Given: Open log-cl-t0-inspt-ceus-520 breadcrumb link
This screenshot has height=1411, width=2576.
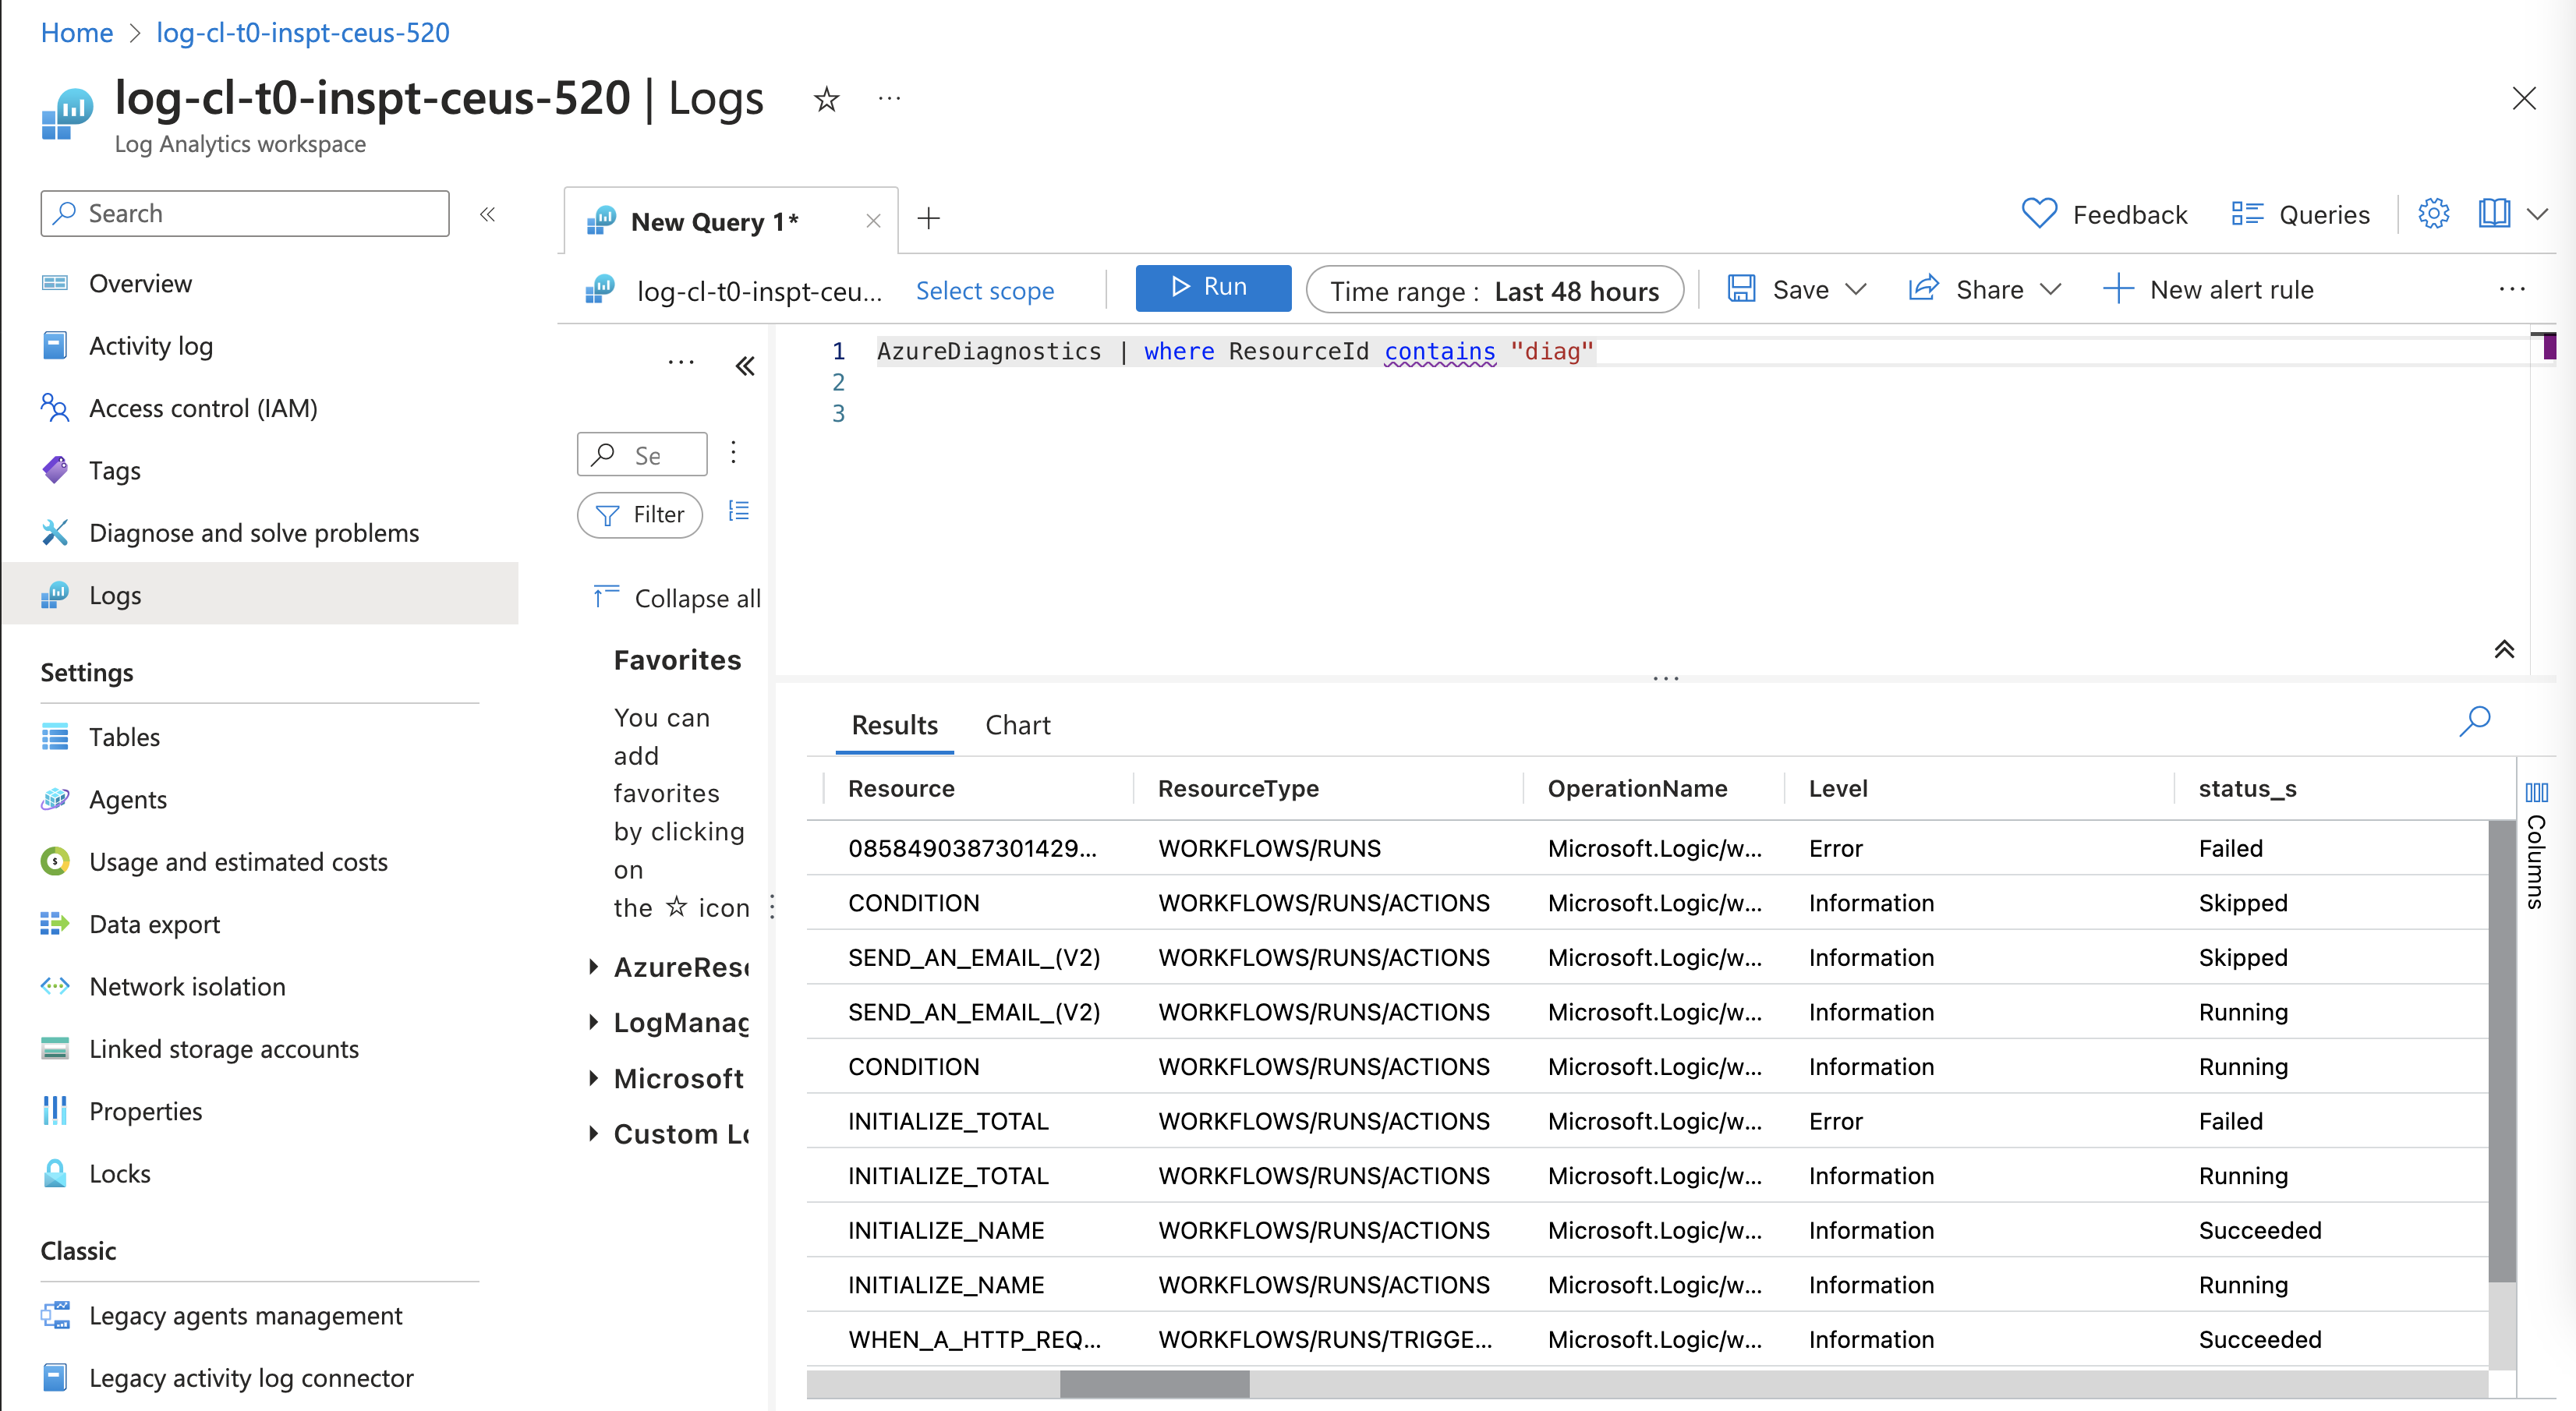Looking at the screenshot, I should pos(303,33).
